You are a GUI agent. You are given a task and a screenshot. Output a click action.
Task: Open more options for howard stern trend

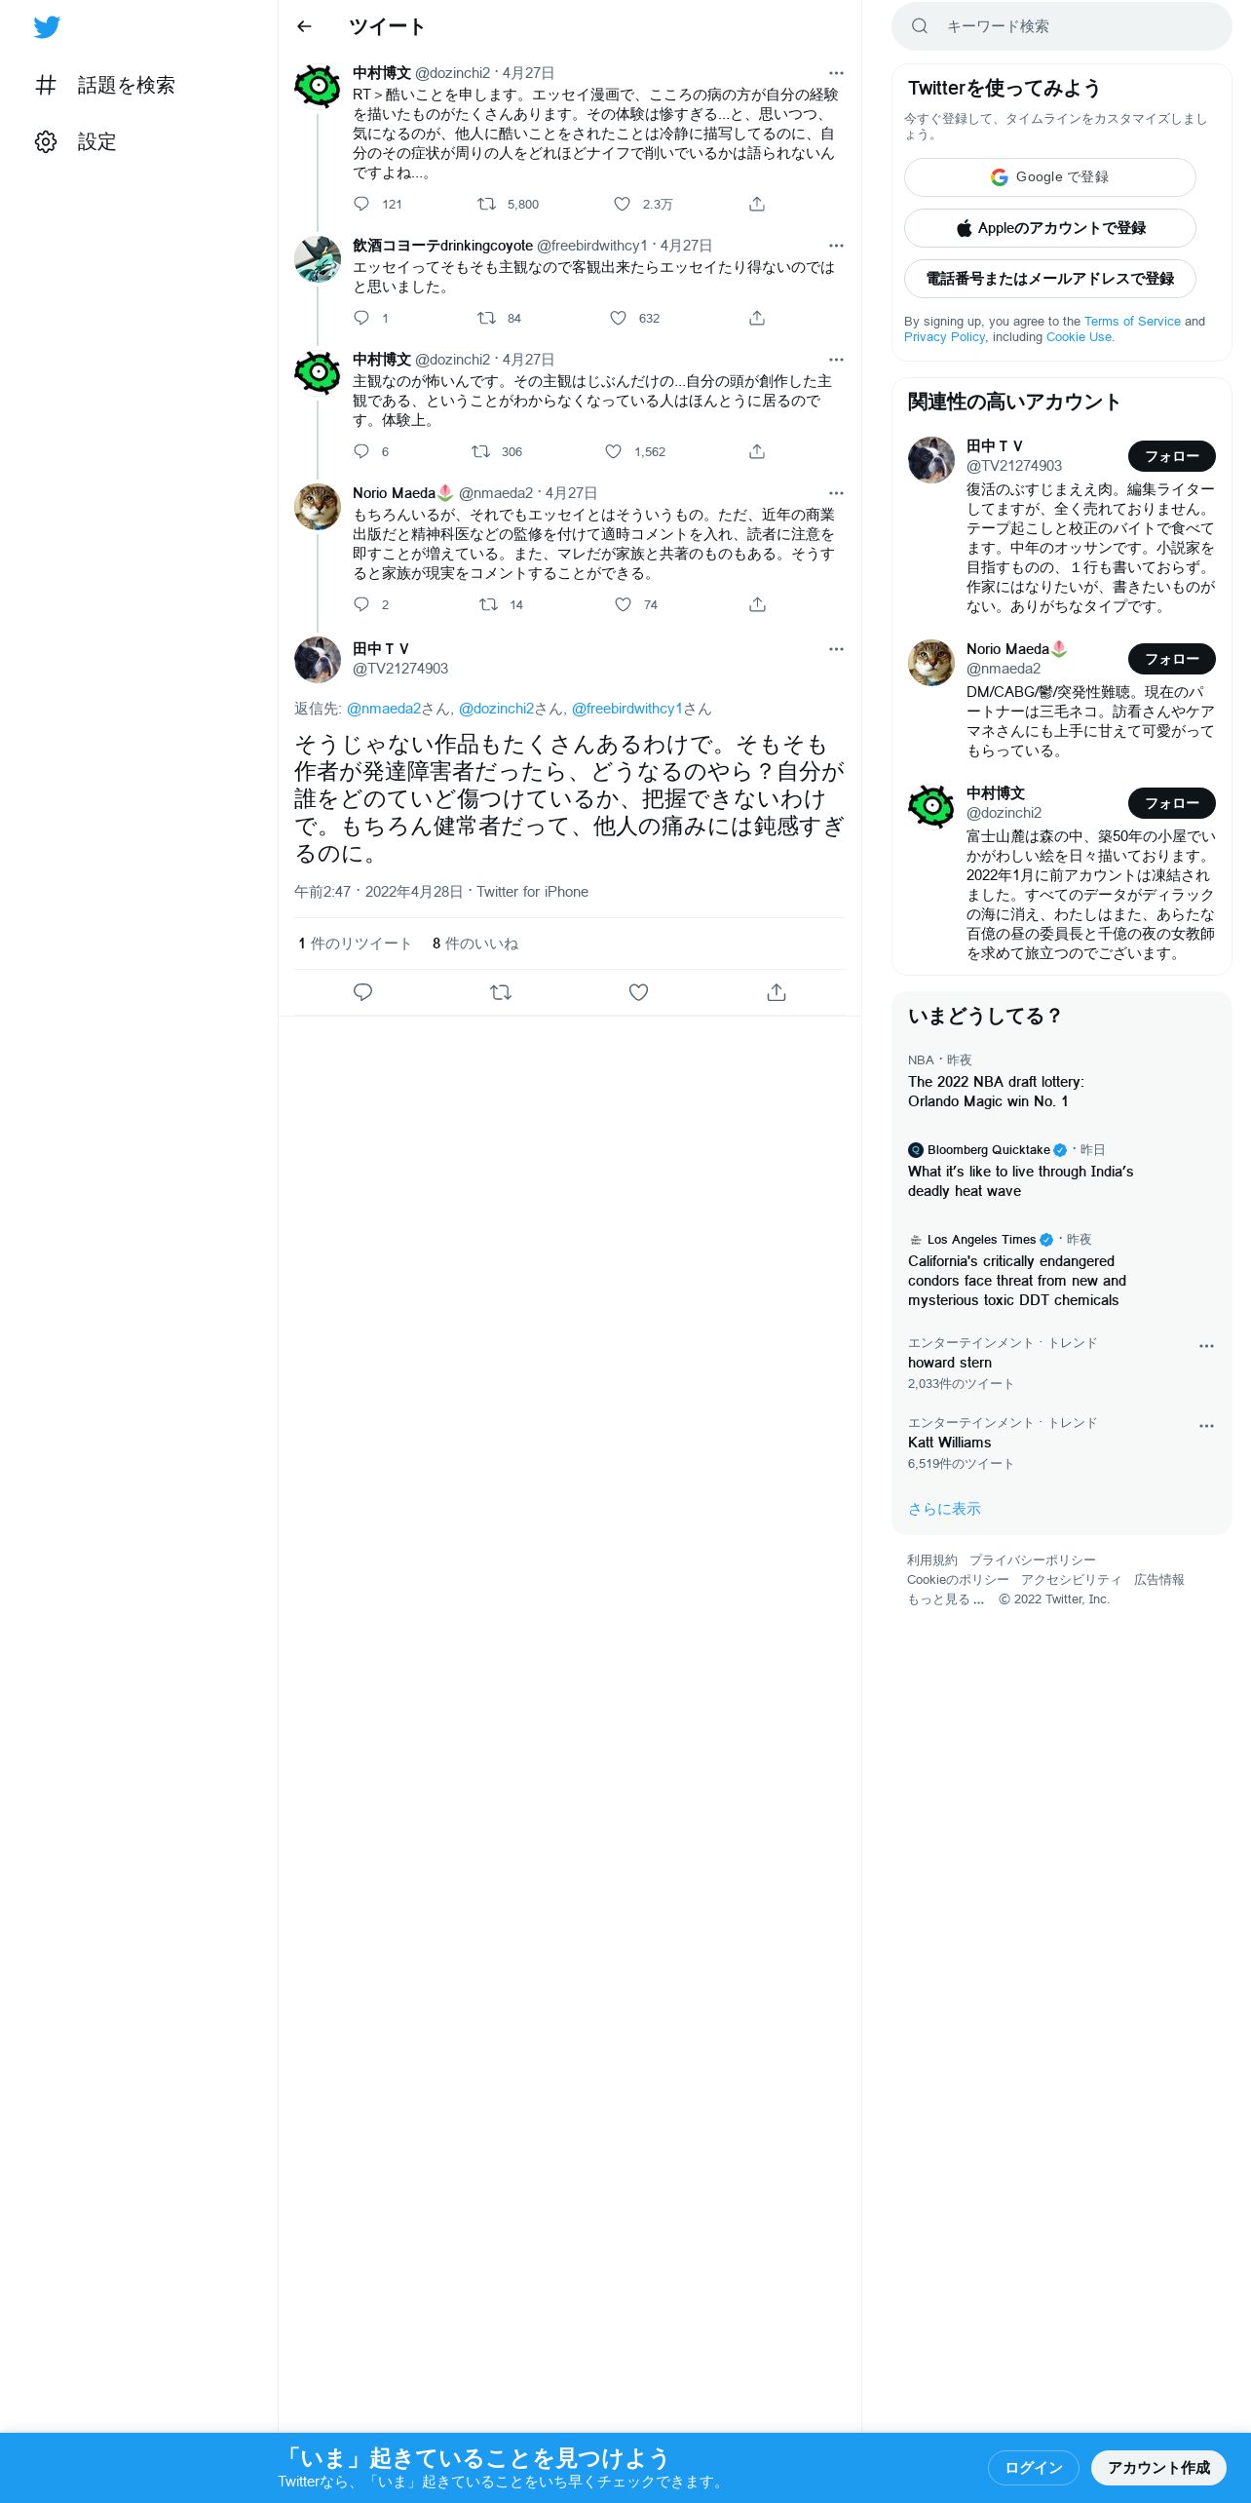(x=1206, y=1346)
